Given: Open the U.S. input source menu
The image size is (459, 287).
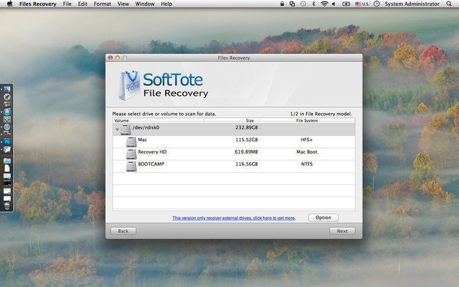Looking at the screenshot, I should tap(362, 4).
